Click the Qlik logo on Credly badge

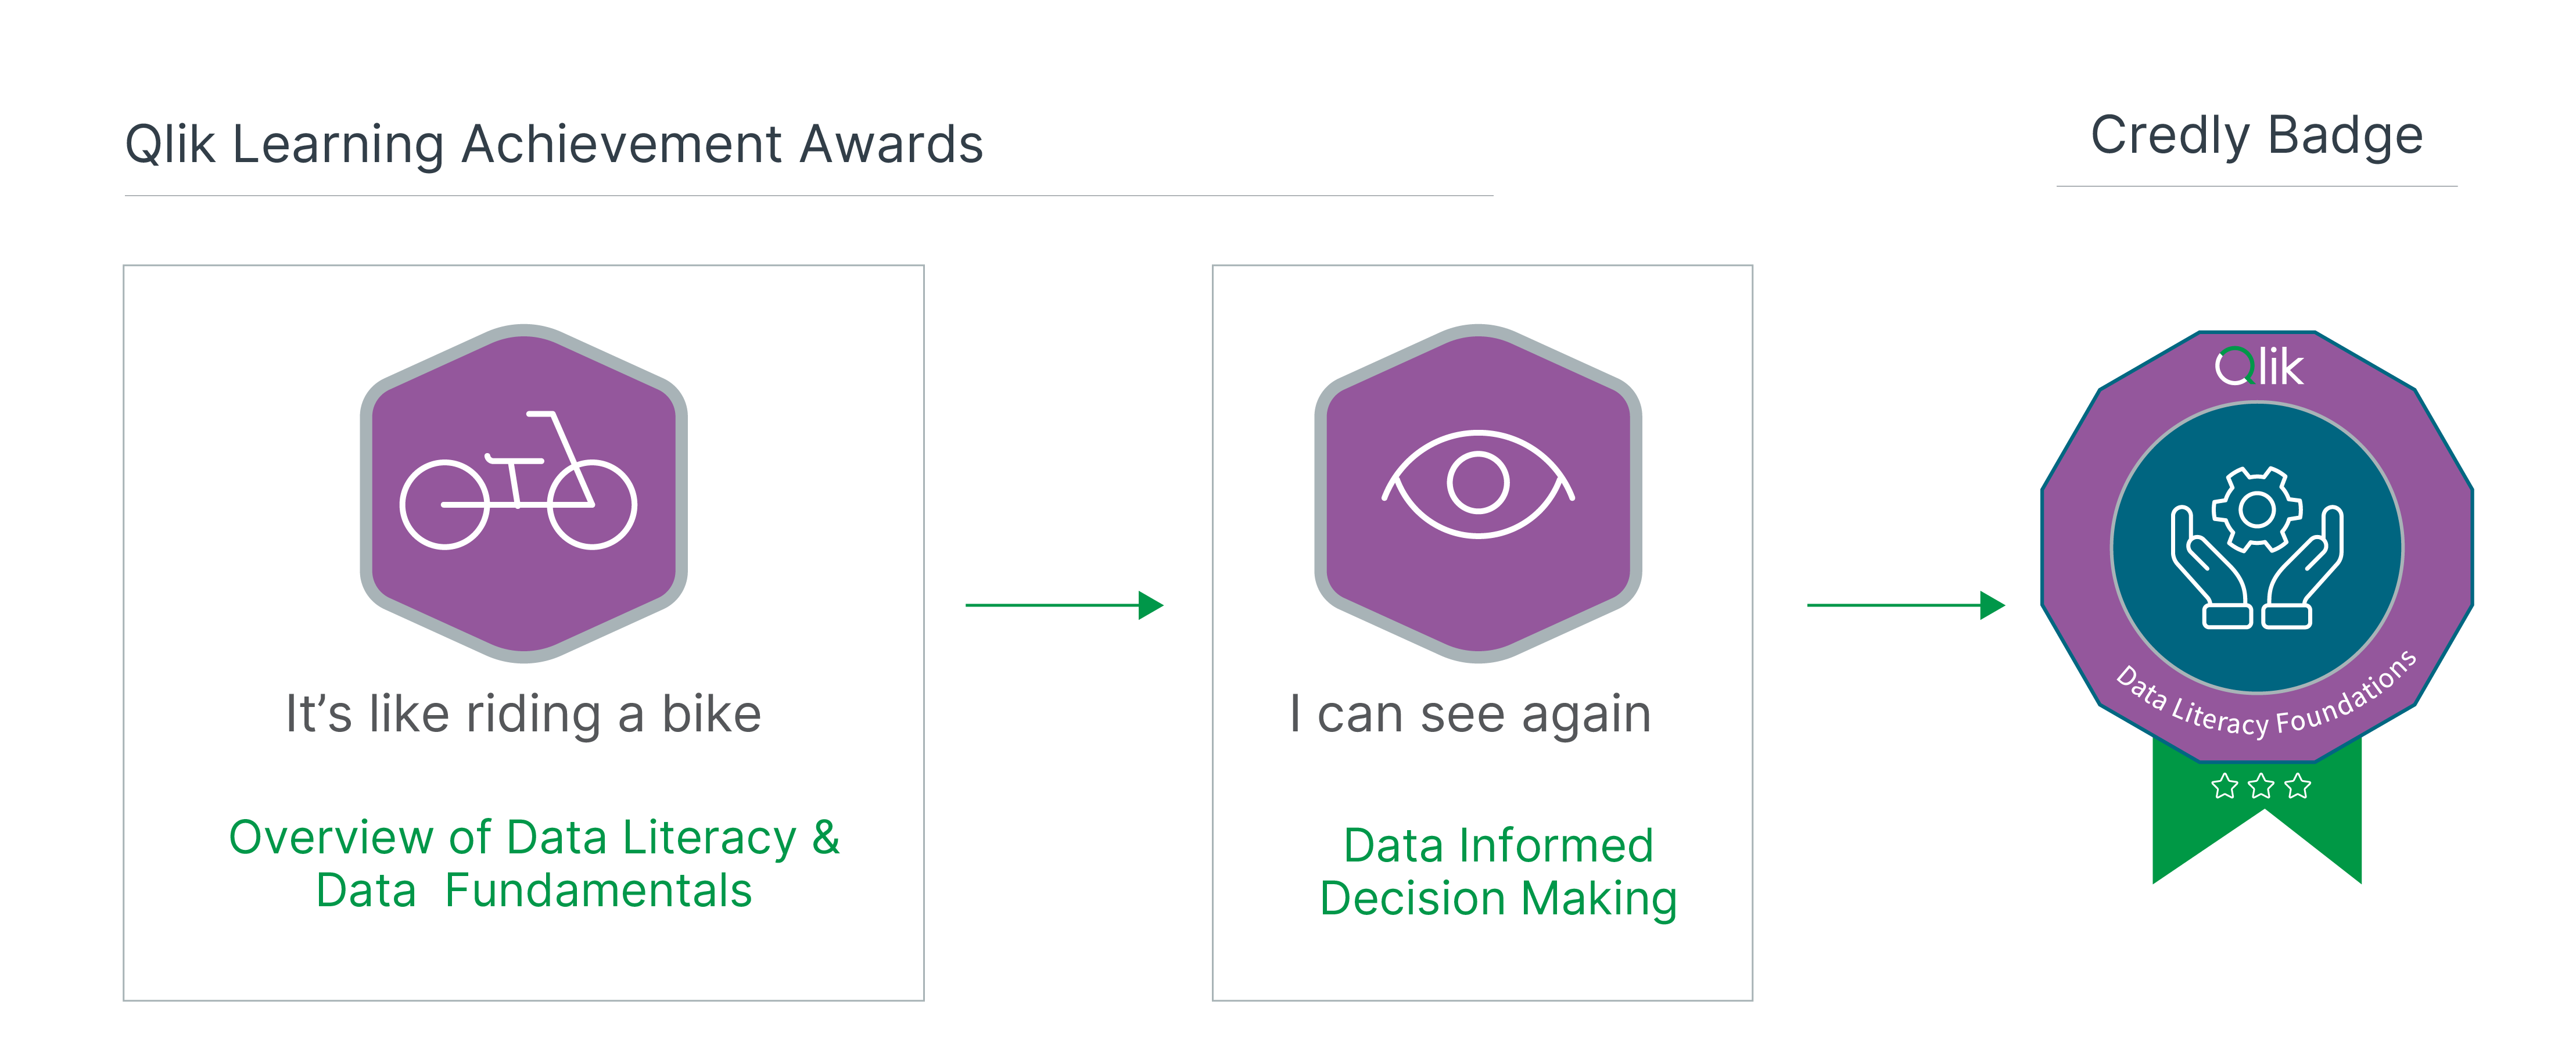pos(2258,367)
